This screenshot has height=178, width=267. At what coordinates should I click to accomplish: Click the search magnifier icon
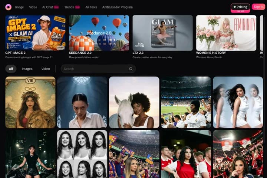pyautogui.click(x=131, y=69)
